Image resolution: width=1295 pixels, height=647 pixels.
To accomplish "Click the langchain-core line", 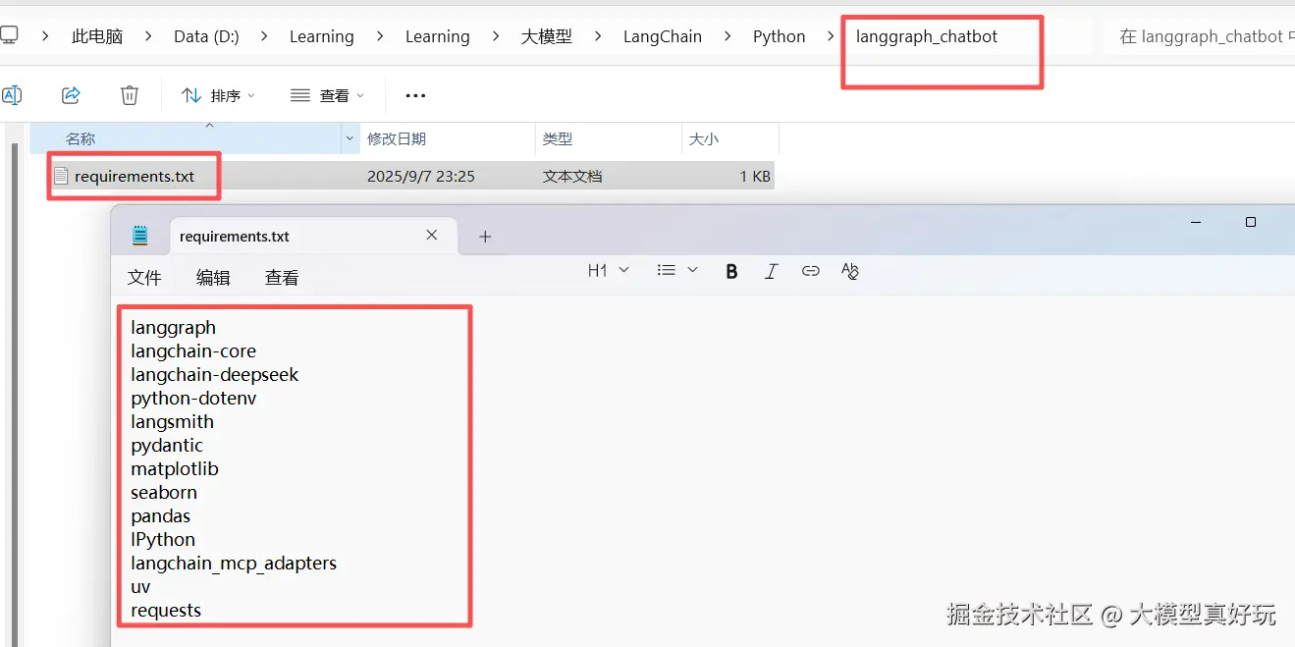I will [x=193, y=351].
